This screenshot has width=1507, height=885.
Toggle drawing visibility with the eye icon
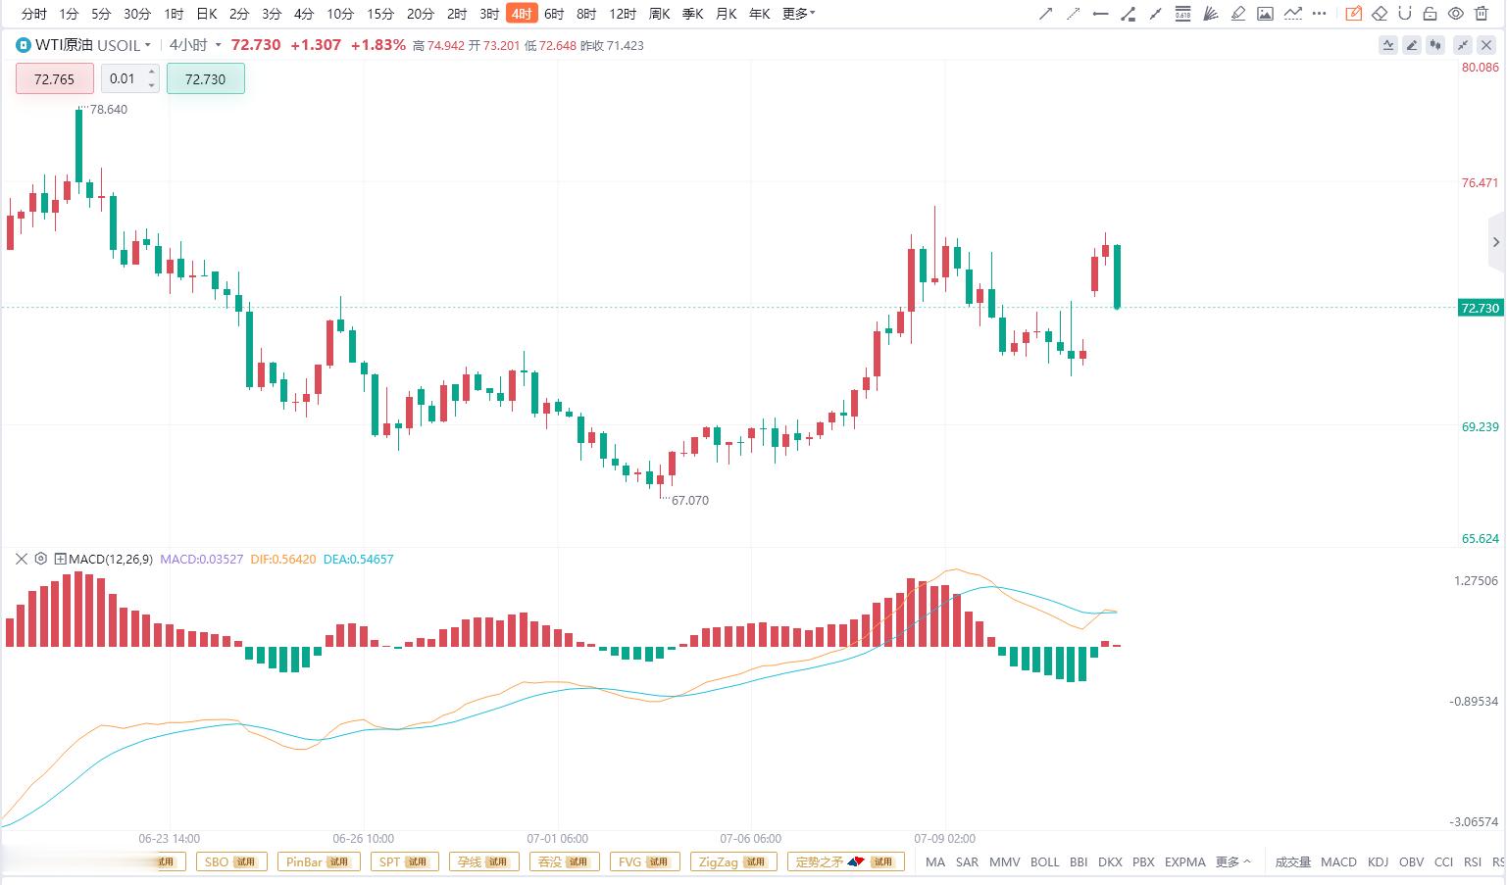click(x=1456, y=14)
